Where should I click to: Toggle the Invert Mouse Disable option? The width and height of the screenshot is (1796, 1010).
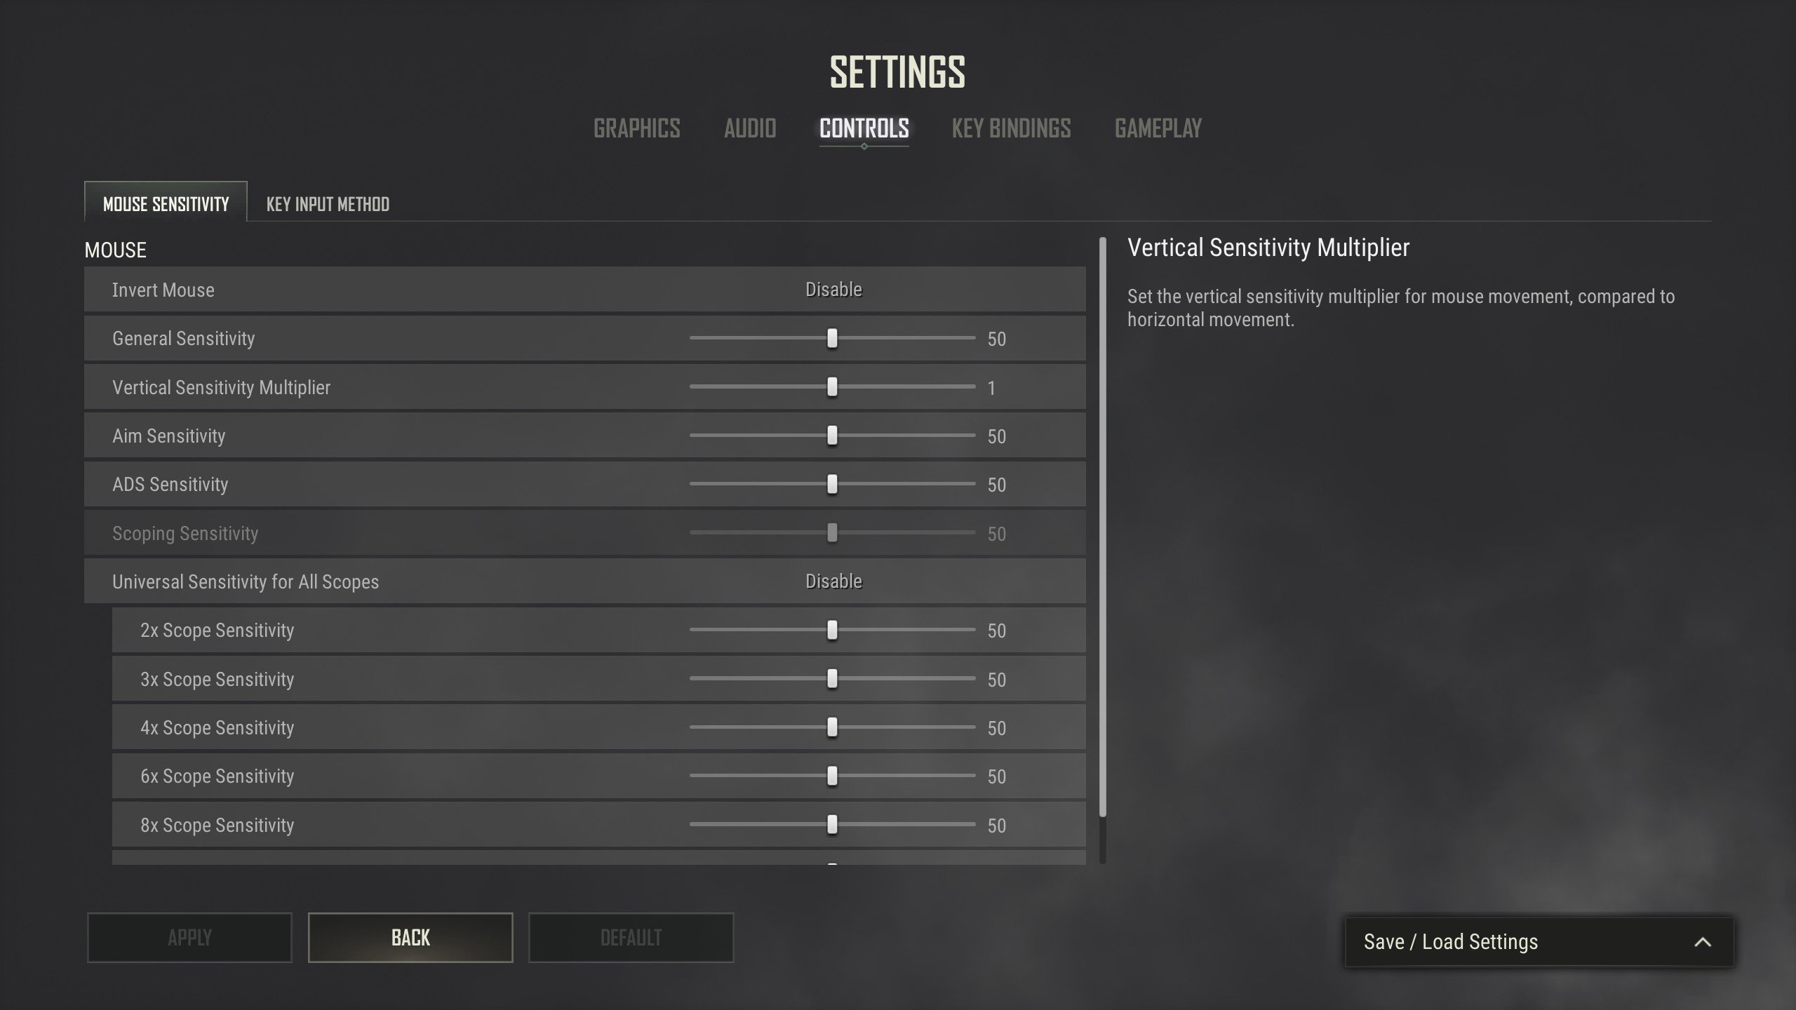pyautogui.click(x=833, y=290)
